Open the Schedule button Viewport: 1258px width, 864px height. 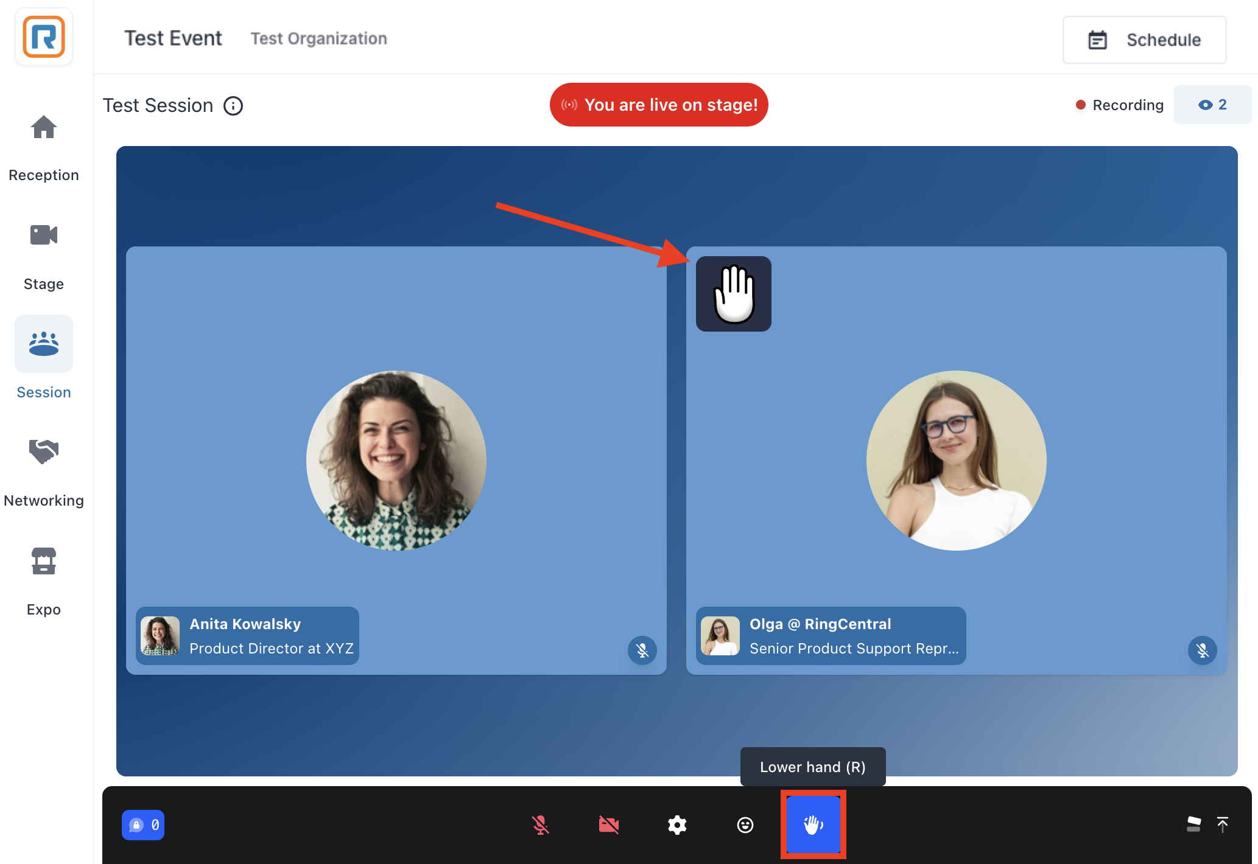coord(1144,40)
